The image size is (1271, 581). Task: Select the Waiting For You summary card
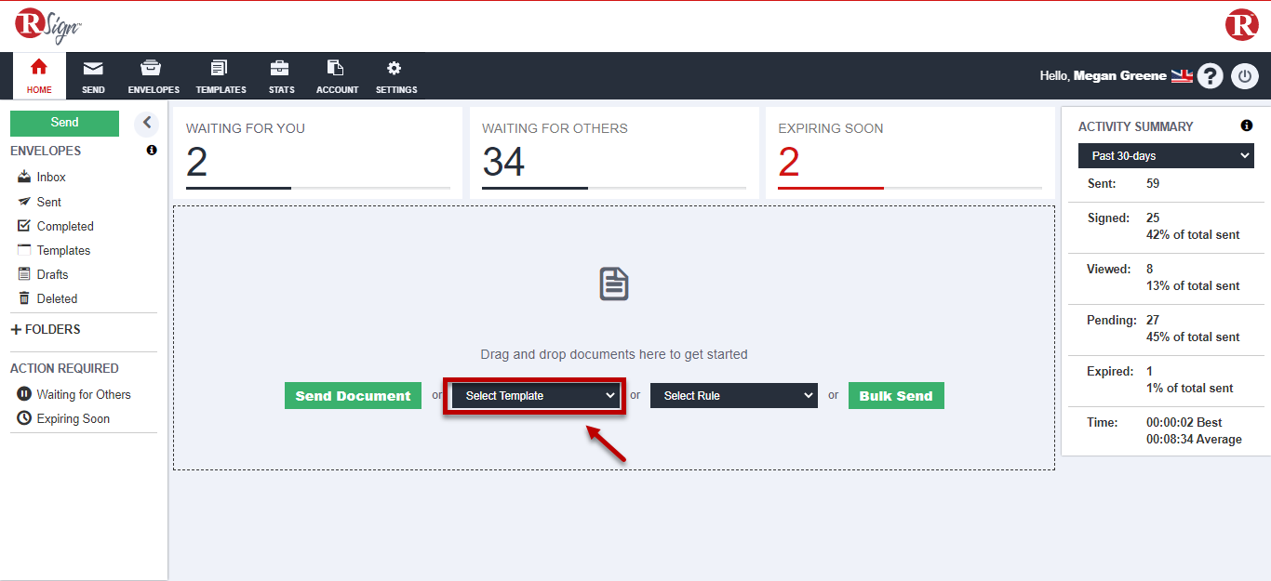coord(317,152)
